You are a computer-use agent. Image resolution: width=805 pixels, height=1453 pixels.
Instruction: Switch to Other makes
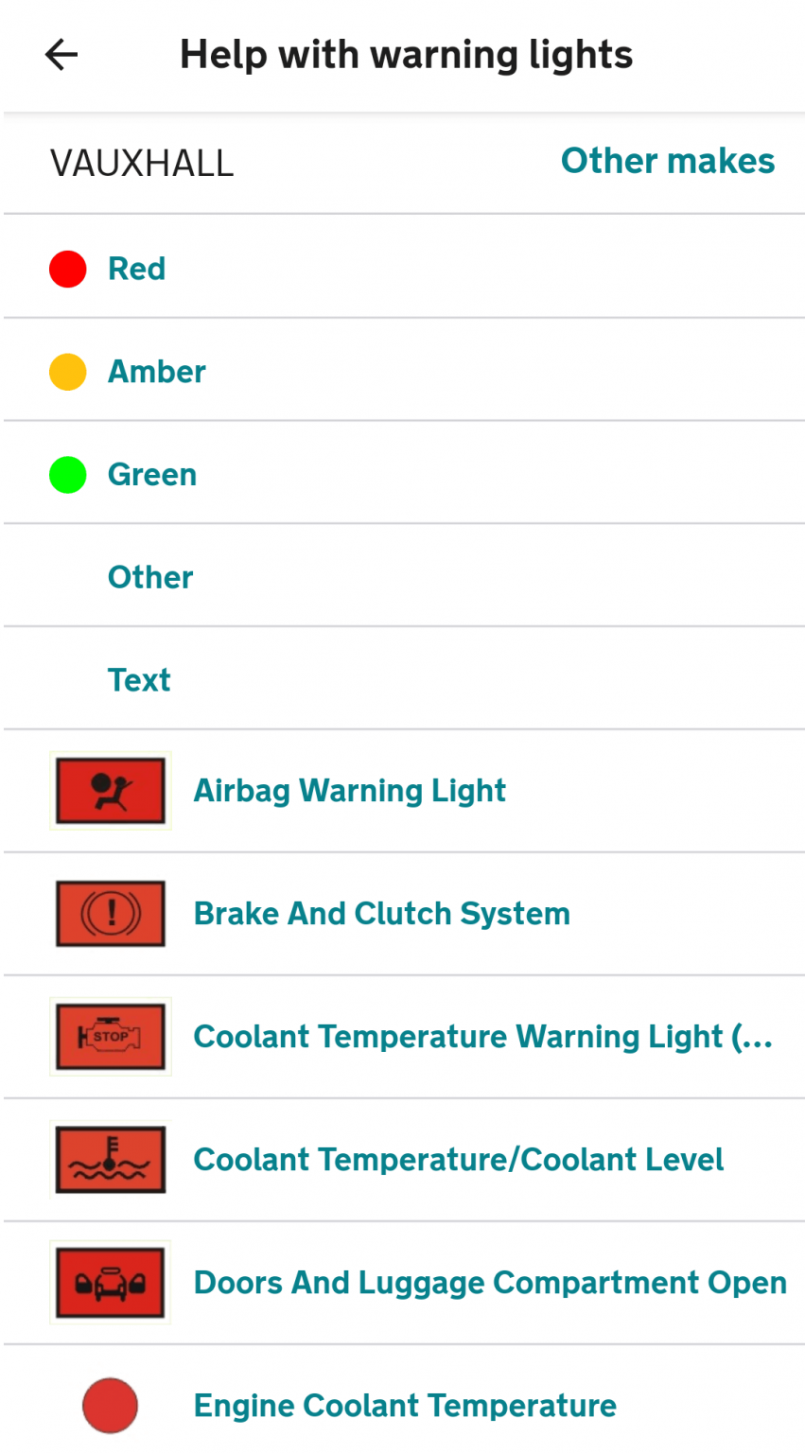click(x=668, y=161)
